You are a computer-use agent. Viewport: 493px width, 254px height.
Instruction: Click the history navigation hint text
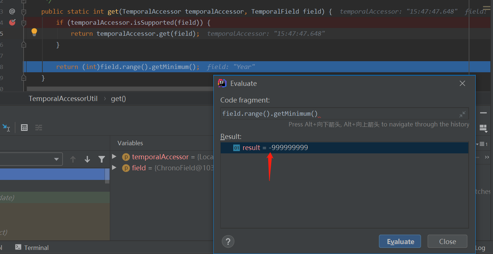click(x=379, y=124)
